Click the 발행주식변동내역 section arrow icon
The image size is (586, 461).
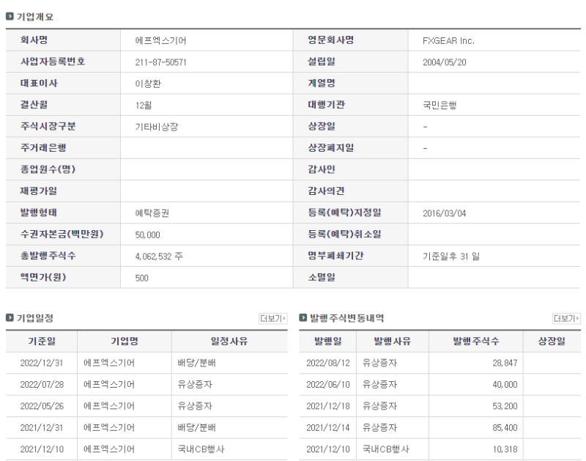(303, 318)
